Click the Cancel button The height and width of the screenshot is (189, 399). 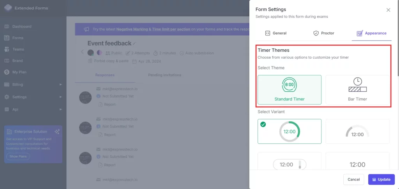coord(354,179)
